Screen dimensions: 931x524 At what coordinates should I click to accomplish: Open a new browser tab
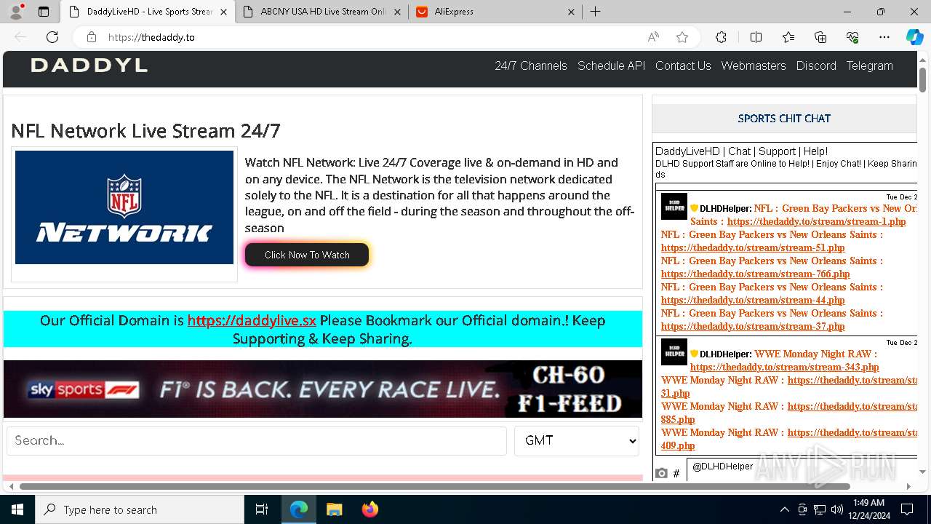pyautogui.click(x=595, y=12)
